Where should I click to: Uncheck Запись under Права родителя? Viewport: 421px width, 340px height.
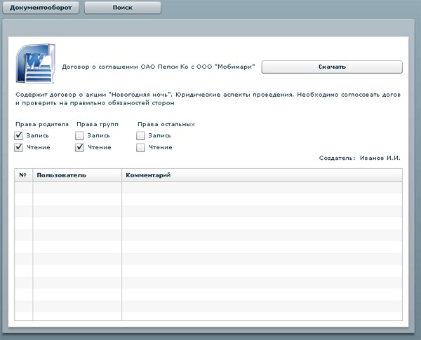[x=18, y=135]
